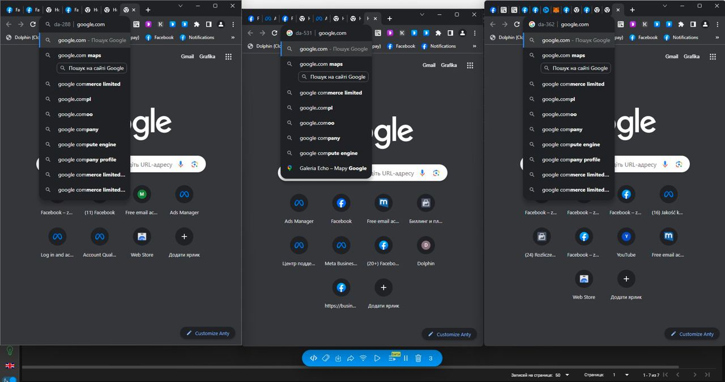
Task: Open Facebook bookmark in da-531 window
Action: 401,46
